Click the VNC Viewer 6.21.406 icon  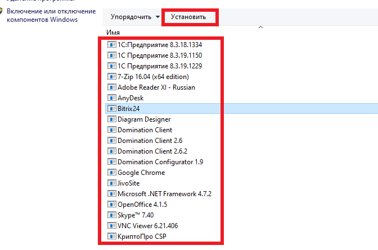click(112, 225)
